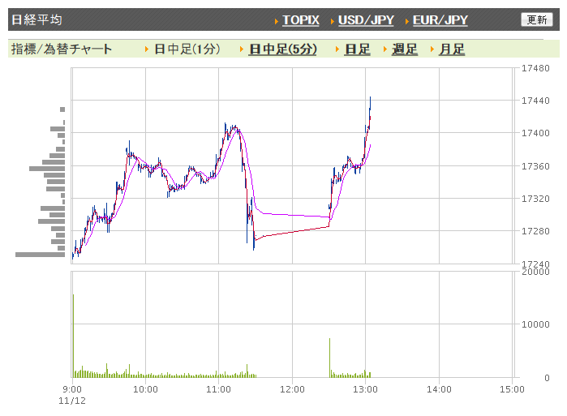Switch to 月足 monthly chart

(x=452, y=49)
